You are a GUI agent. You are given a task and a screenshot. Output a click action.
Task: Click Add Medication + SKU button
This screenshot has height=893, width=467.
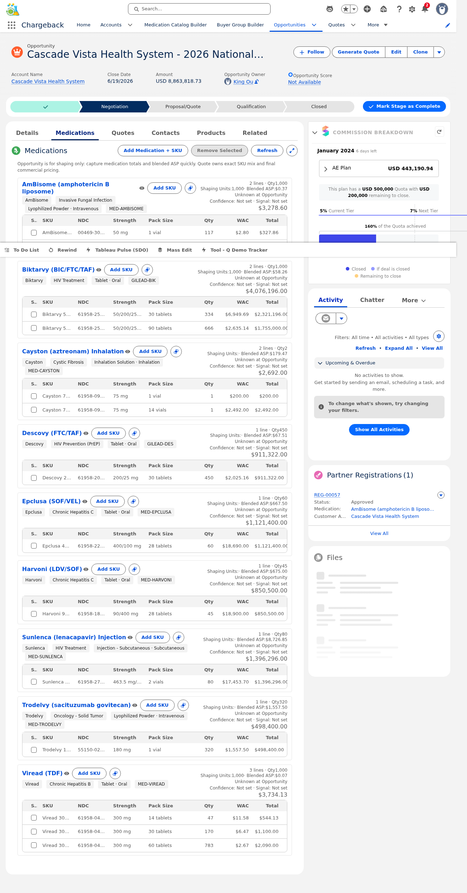[x=153, y=151]
